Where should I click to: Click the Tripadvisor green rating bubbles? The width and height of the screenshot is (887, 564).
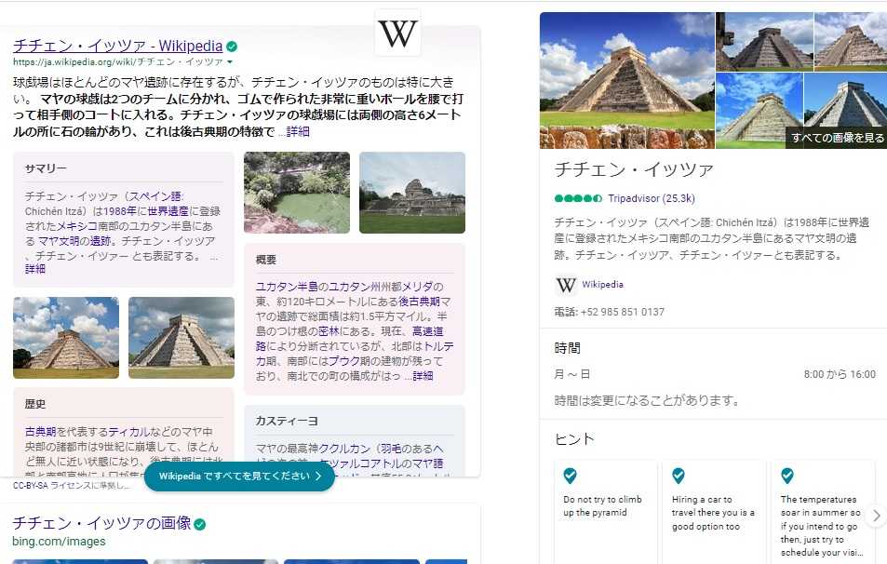(x=578, y=198)
